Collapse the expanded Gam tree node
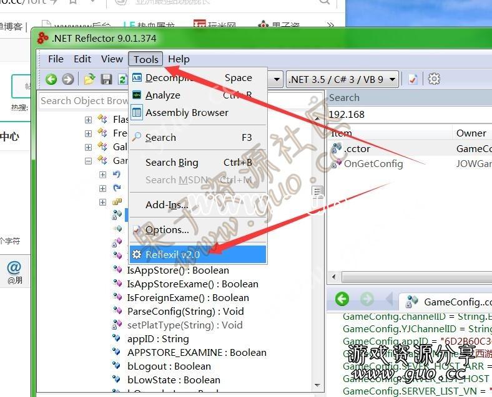492x397 pixels. coord(88,161)
